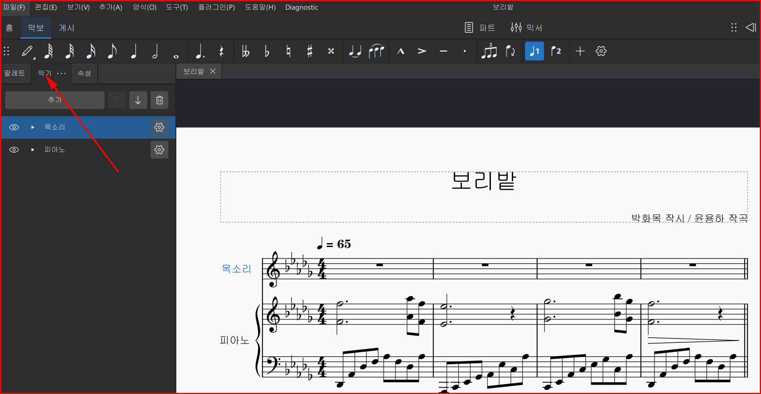This screenshot has height=394, width=761.
Task: Add tenuto articulation
Action: pos(443,51)
